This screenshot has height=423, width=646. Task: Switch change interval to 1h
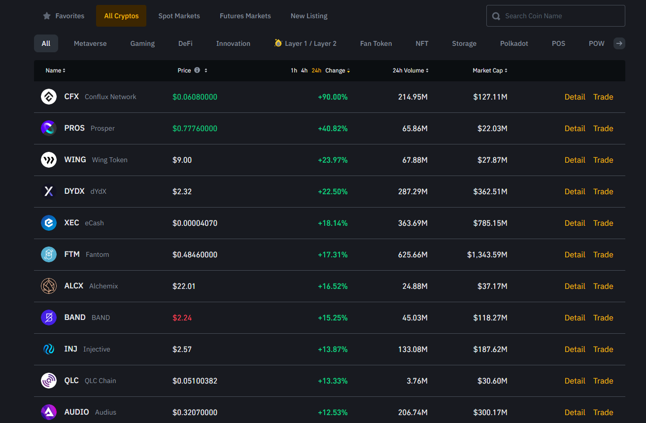(x=294, y=70)
